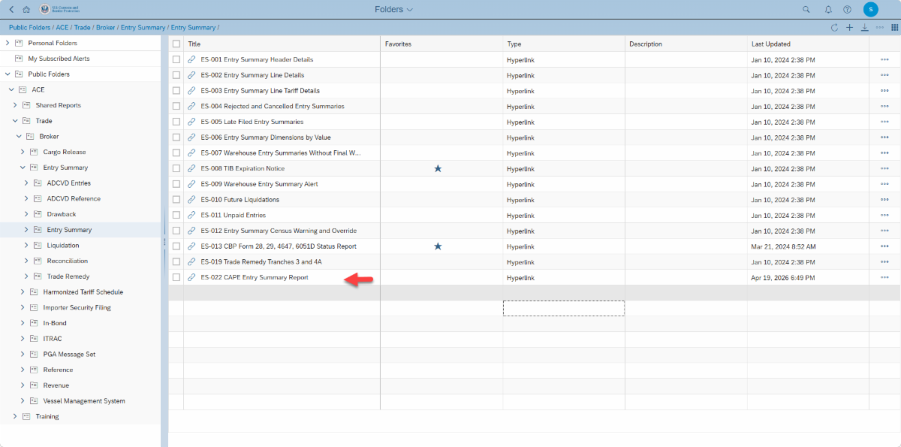This screenshot has height=447, width=901.
Task: Open ES-013 CBP Form Status Report
Action: (x=278, y=246)
